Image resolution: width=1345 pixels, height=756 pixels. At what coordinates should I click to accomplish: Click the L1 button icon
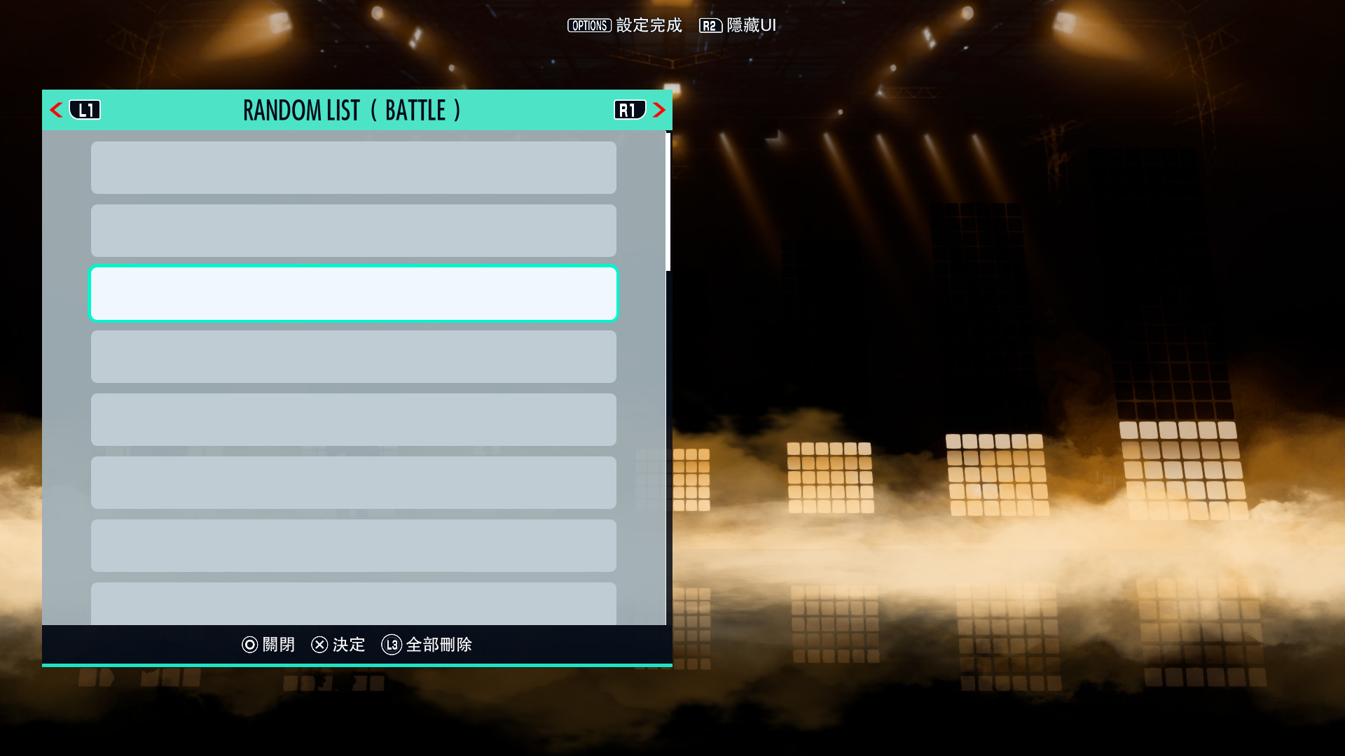click(x=85, y=110)
